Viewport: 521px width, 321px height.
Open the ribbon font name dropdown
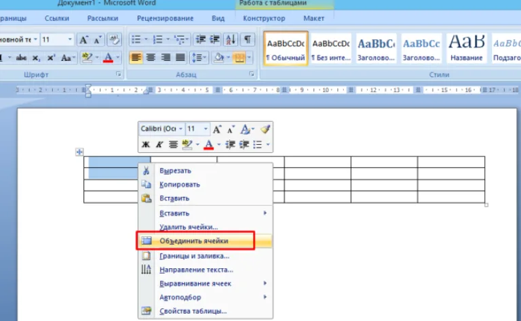[35, 40]
